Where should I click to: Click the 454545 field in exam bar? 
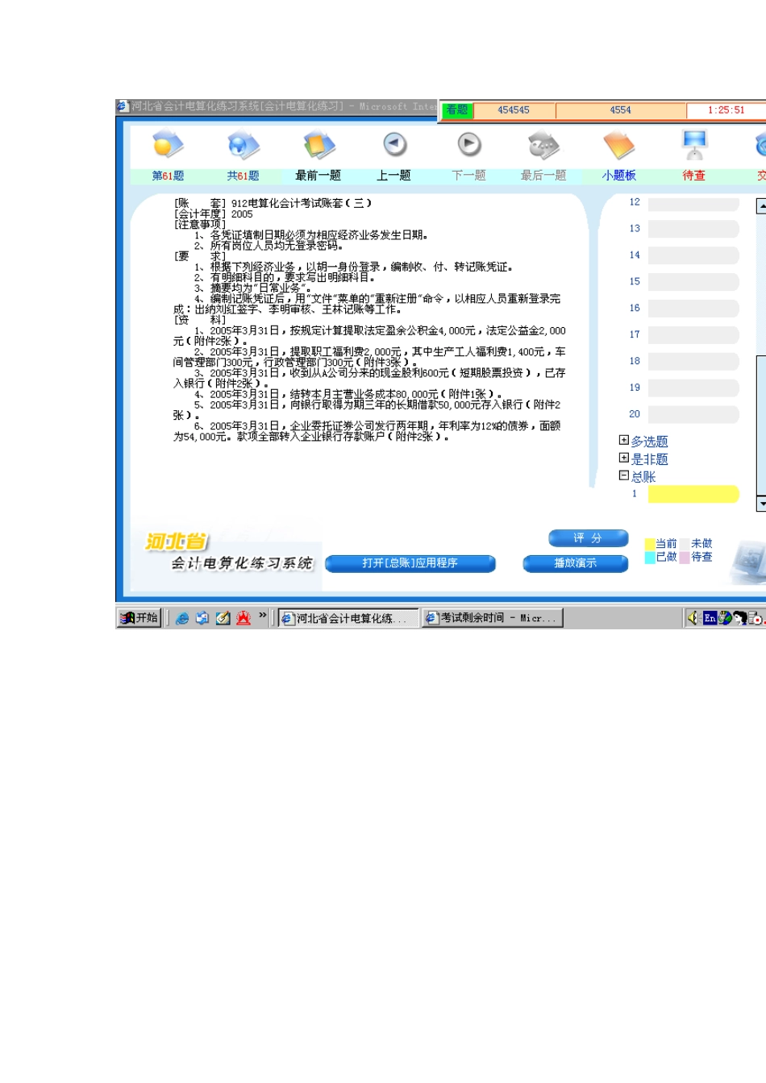[514, 110]
